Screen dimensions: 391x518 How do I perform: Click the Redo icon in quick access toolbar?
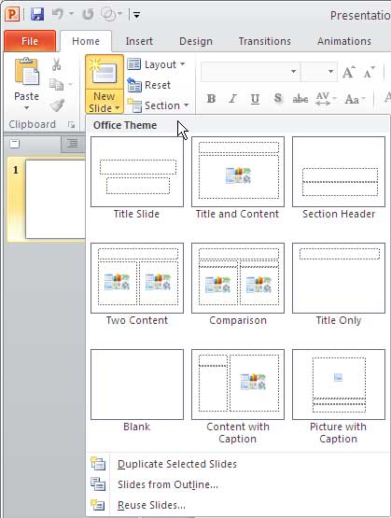(x=88, y=14)
